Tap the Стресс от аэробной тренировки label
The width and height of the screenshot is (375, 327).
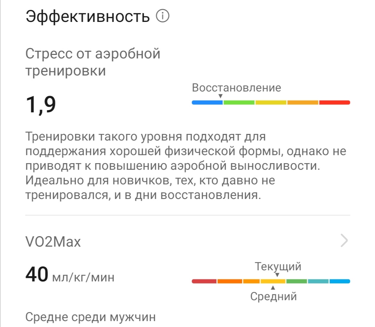tap(93, 62)
